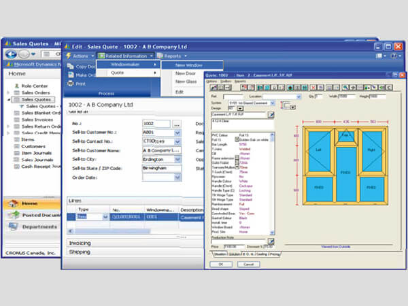
Task: Click the edit icon beside Casement description
Action: coord(271,116)
